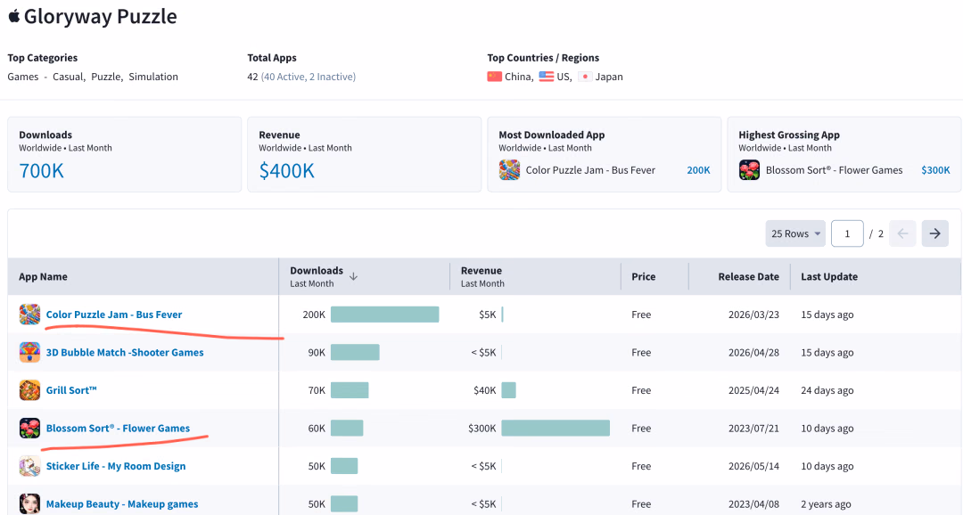Screen dimensions: 963x515
Task: Click the 3D Bubble Match app icon
Action: coord(29,352)
